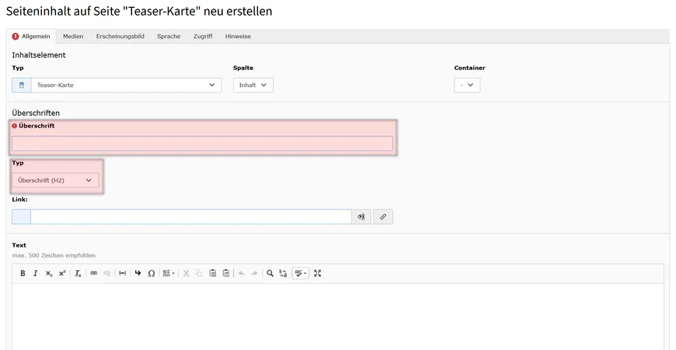Click the link wizard chain button beside the Link field
676x350 pixels.
point(383,217)
